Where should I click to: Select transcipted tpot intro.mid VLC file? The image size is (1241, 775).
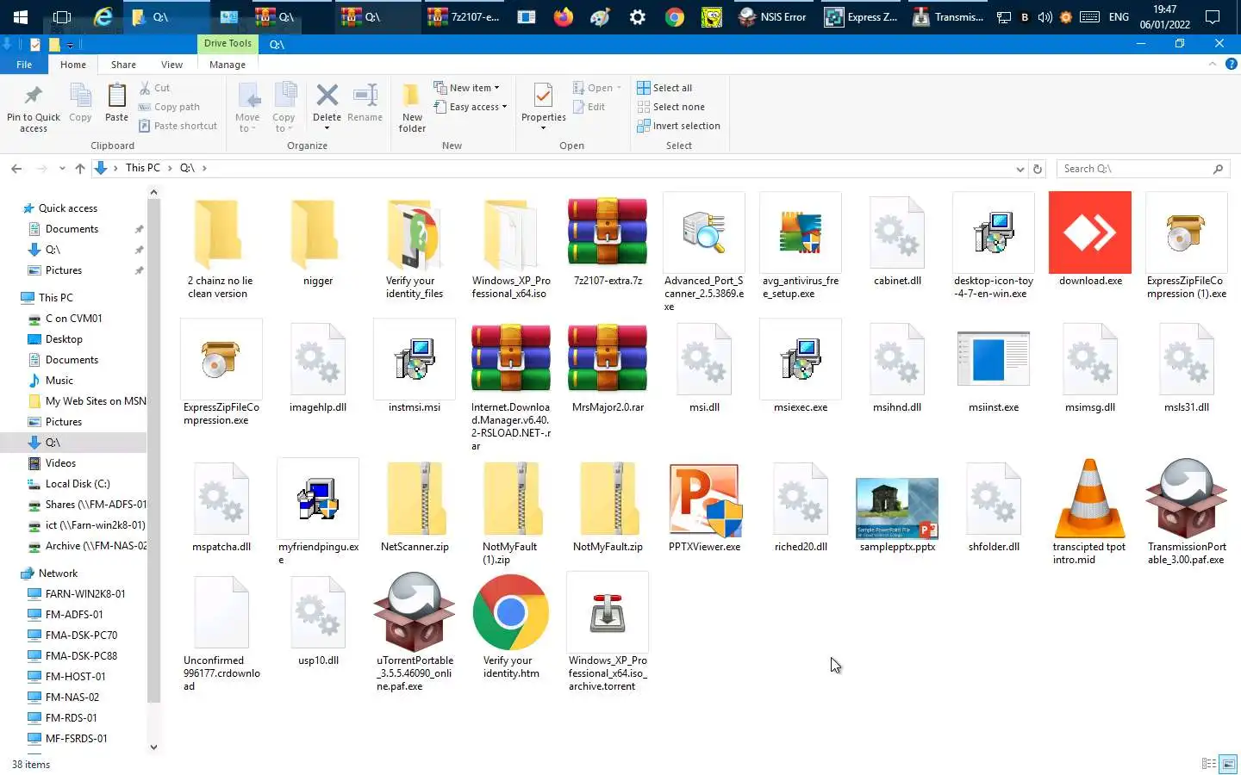(x=1090, y=512)
